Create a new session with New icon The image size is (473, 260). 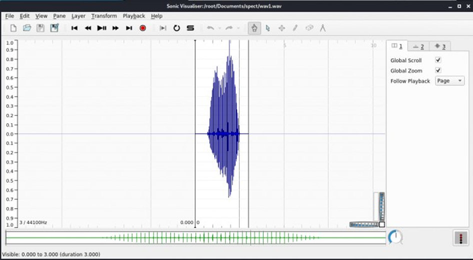14,28
